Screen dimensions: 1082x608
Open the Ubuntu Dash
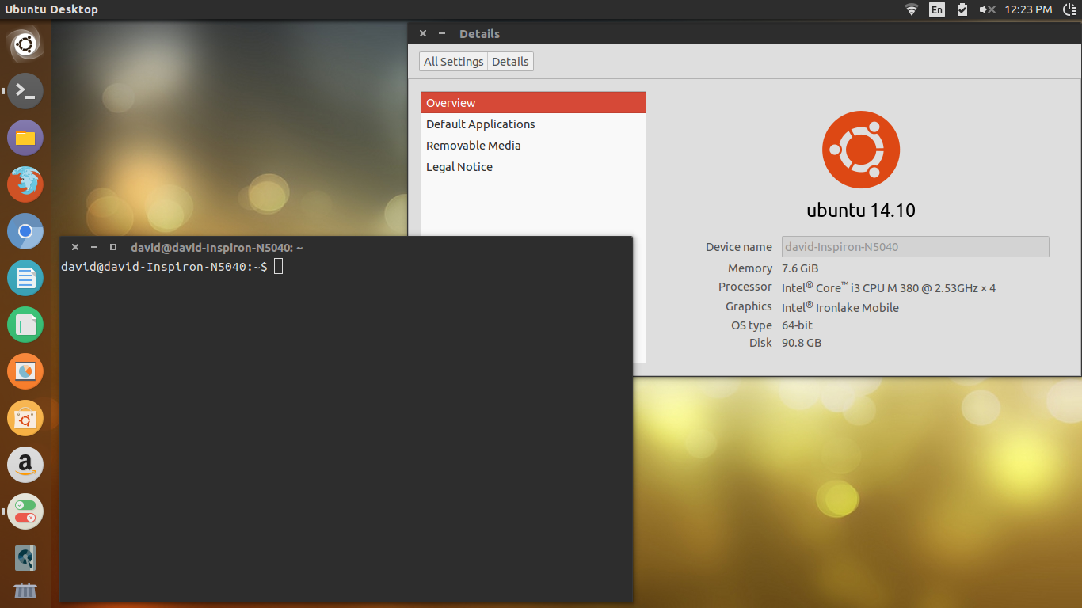click(x=25, y=44)
